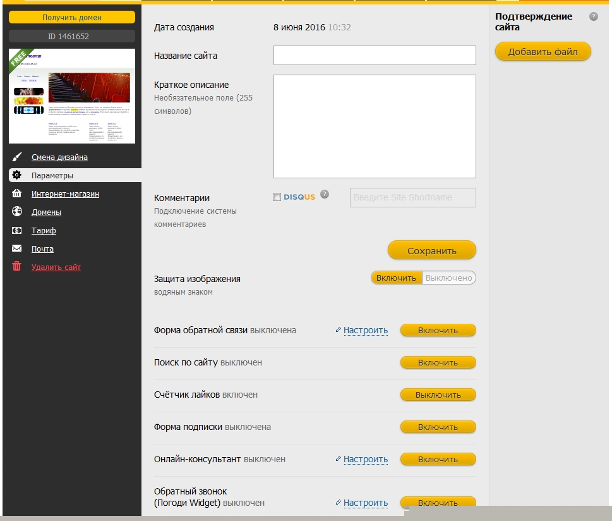Click the help icon near Подтверждение сайта
Viewport: 612px width, 521px height.
click(593, 16)
